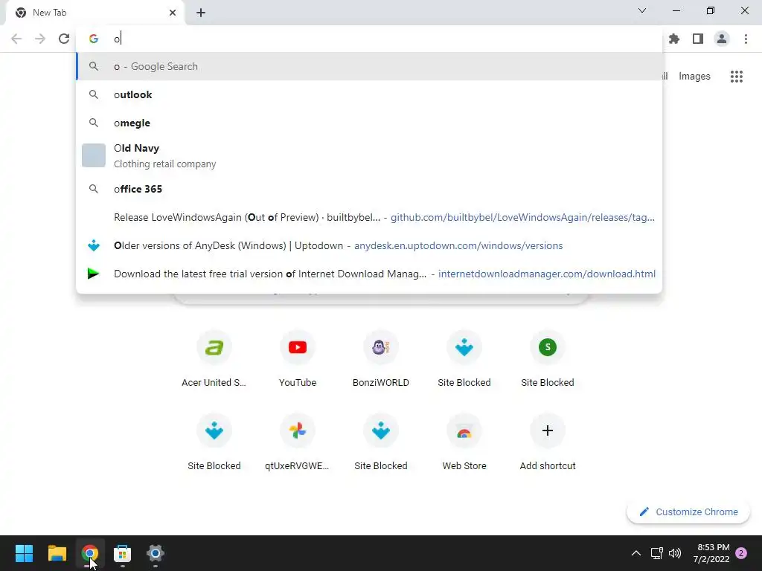This screenshot has height=571, width=762.
Task: Open the Site Blocked shortcut below Acer
Action: [x=214, y=443]
